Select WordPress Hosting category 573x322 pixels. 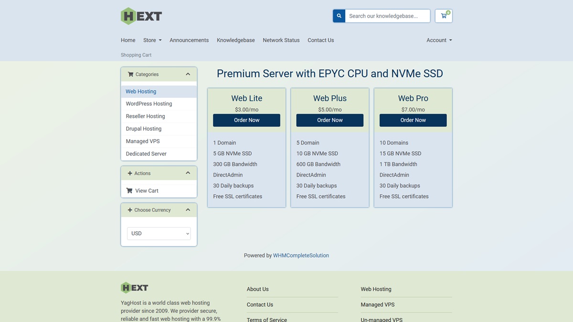click(149, 104)
